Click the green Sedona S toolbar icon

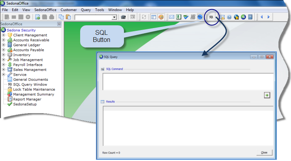coord(243,17)
